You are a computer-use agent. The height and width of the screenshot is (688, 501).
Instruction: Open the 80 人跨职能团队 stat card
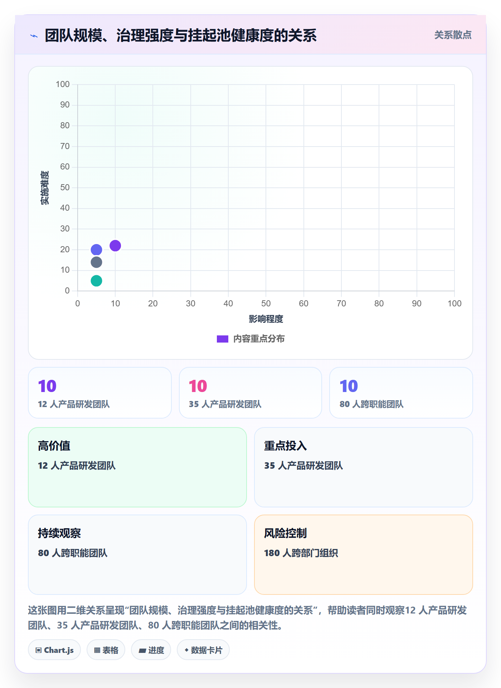401,393
